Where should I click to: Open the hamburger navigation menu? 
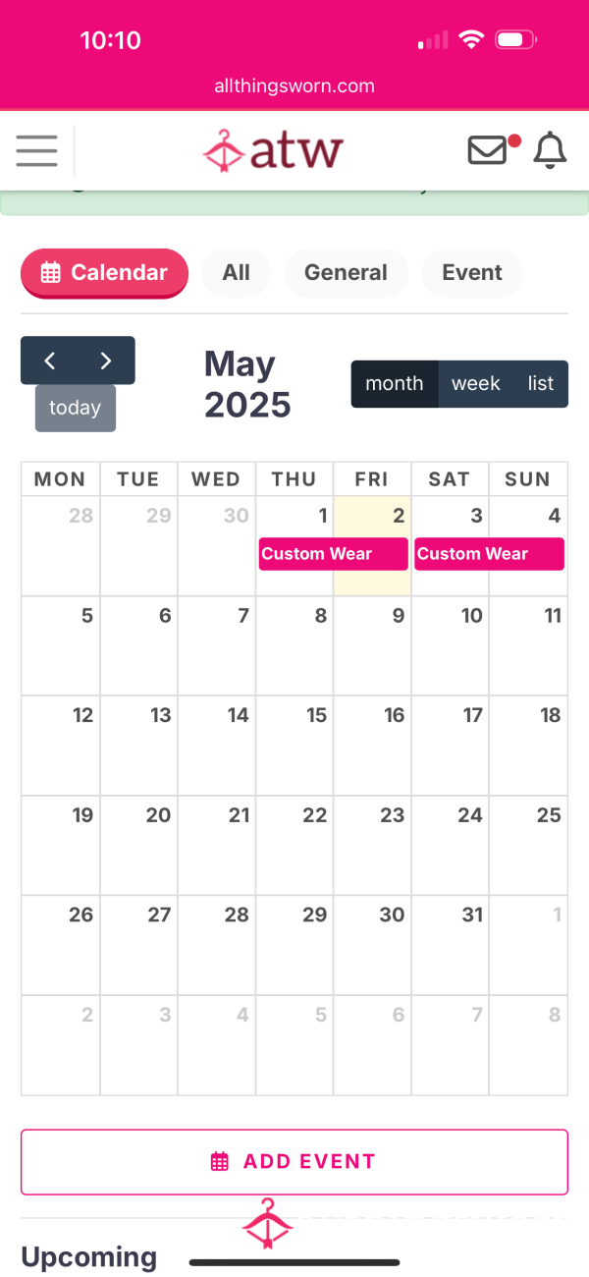37,150
